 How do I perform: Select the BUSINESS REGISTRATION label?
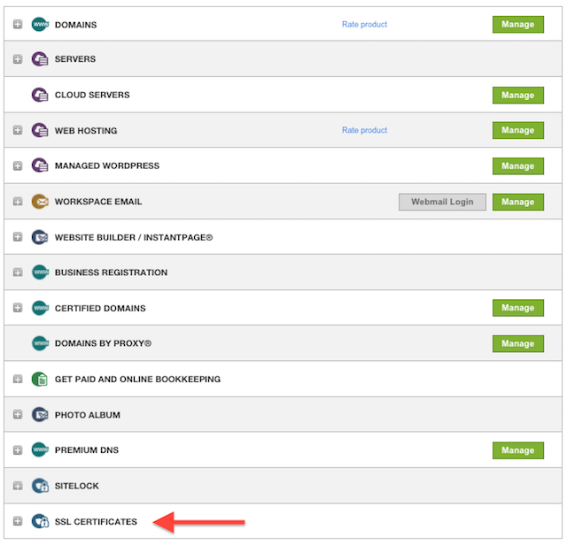point(111,272)
